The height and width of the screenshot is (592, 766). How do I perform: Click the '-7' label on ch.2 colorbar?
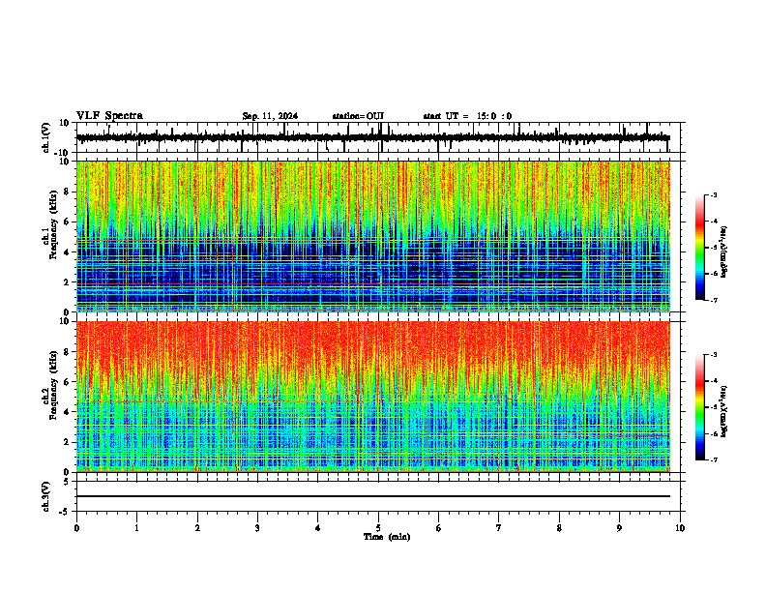tap(713, 460)
